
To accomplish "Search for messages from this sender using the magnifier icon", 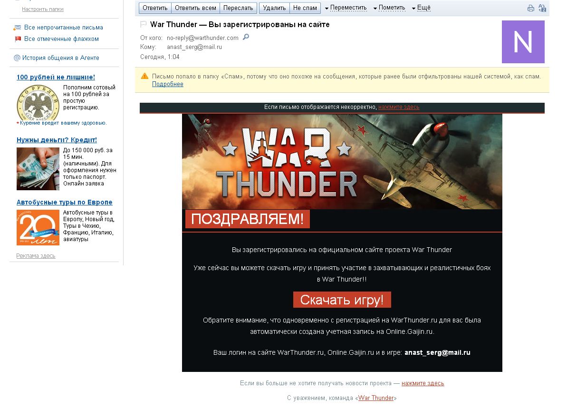I will tap(246, 37).
